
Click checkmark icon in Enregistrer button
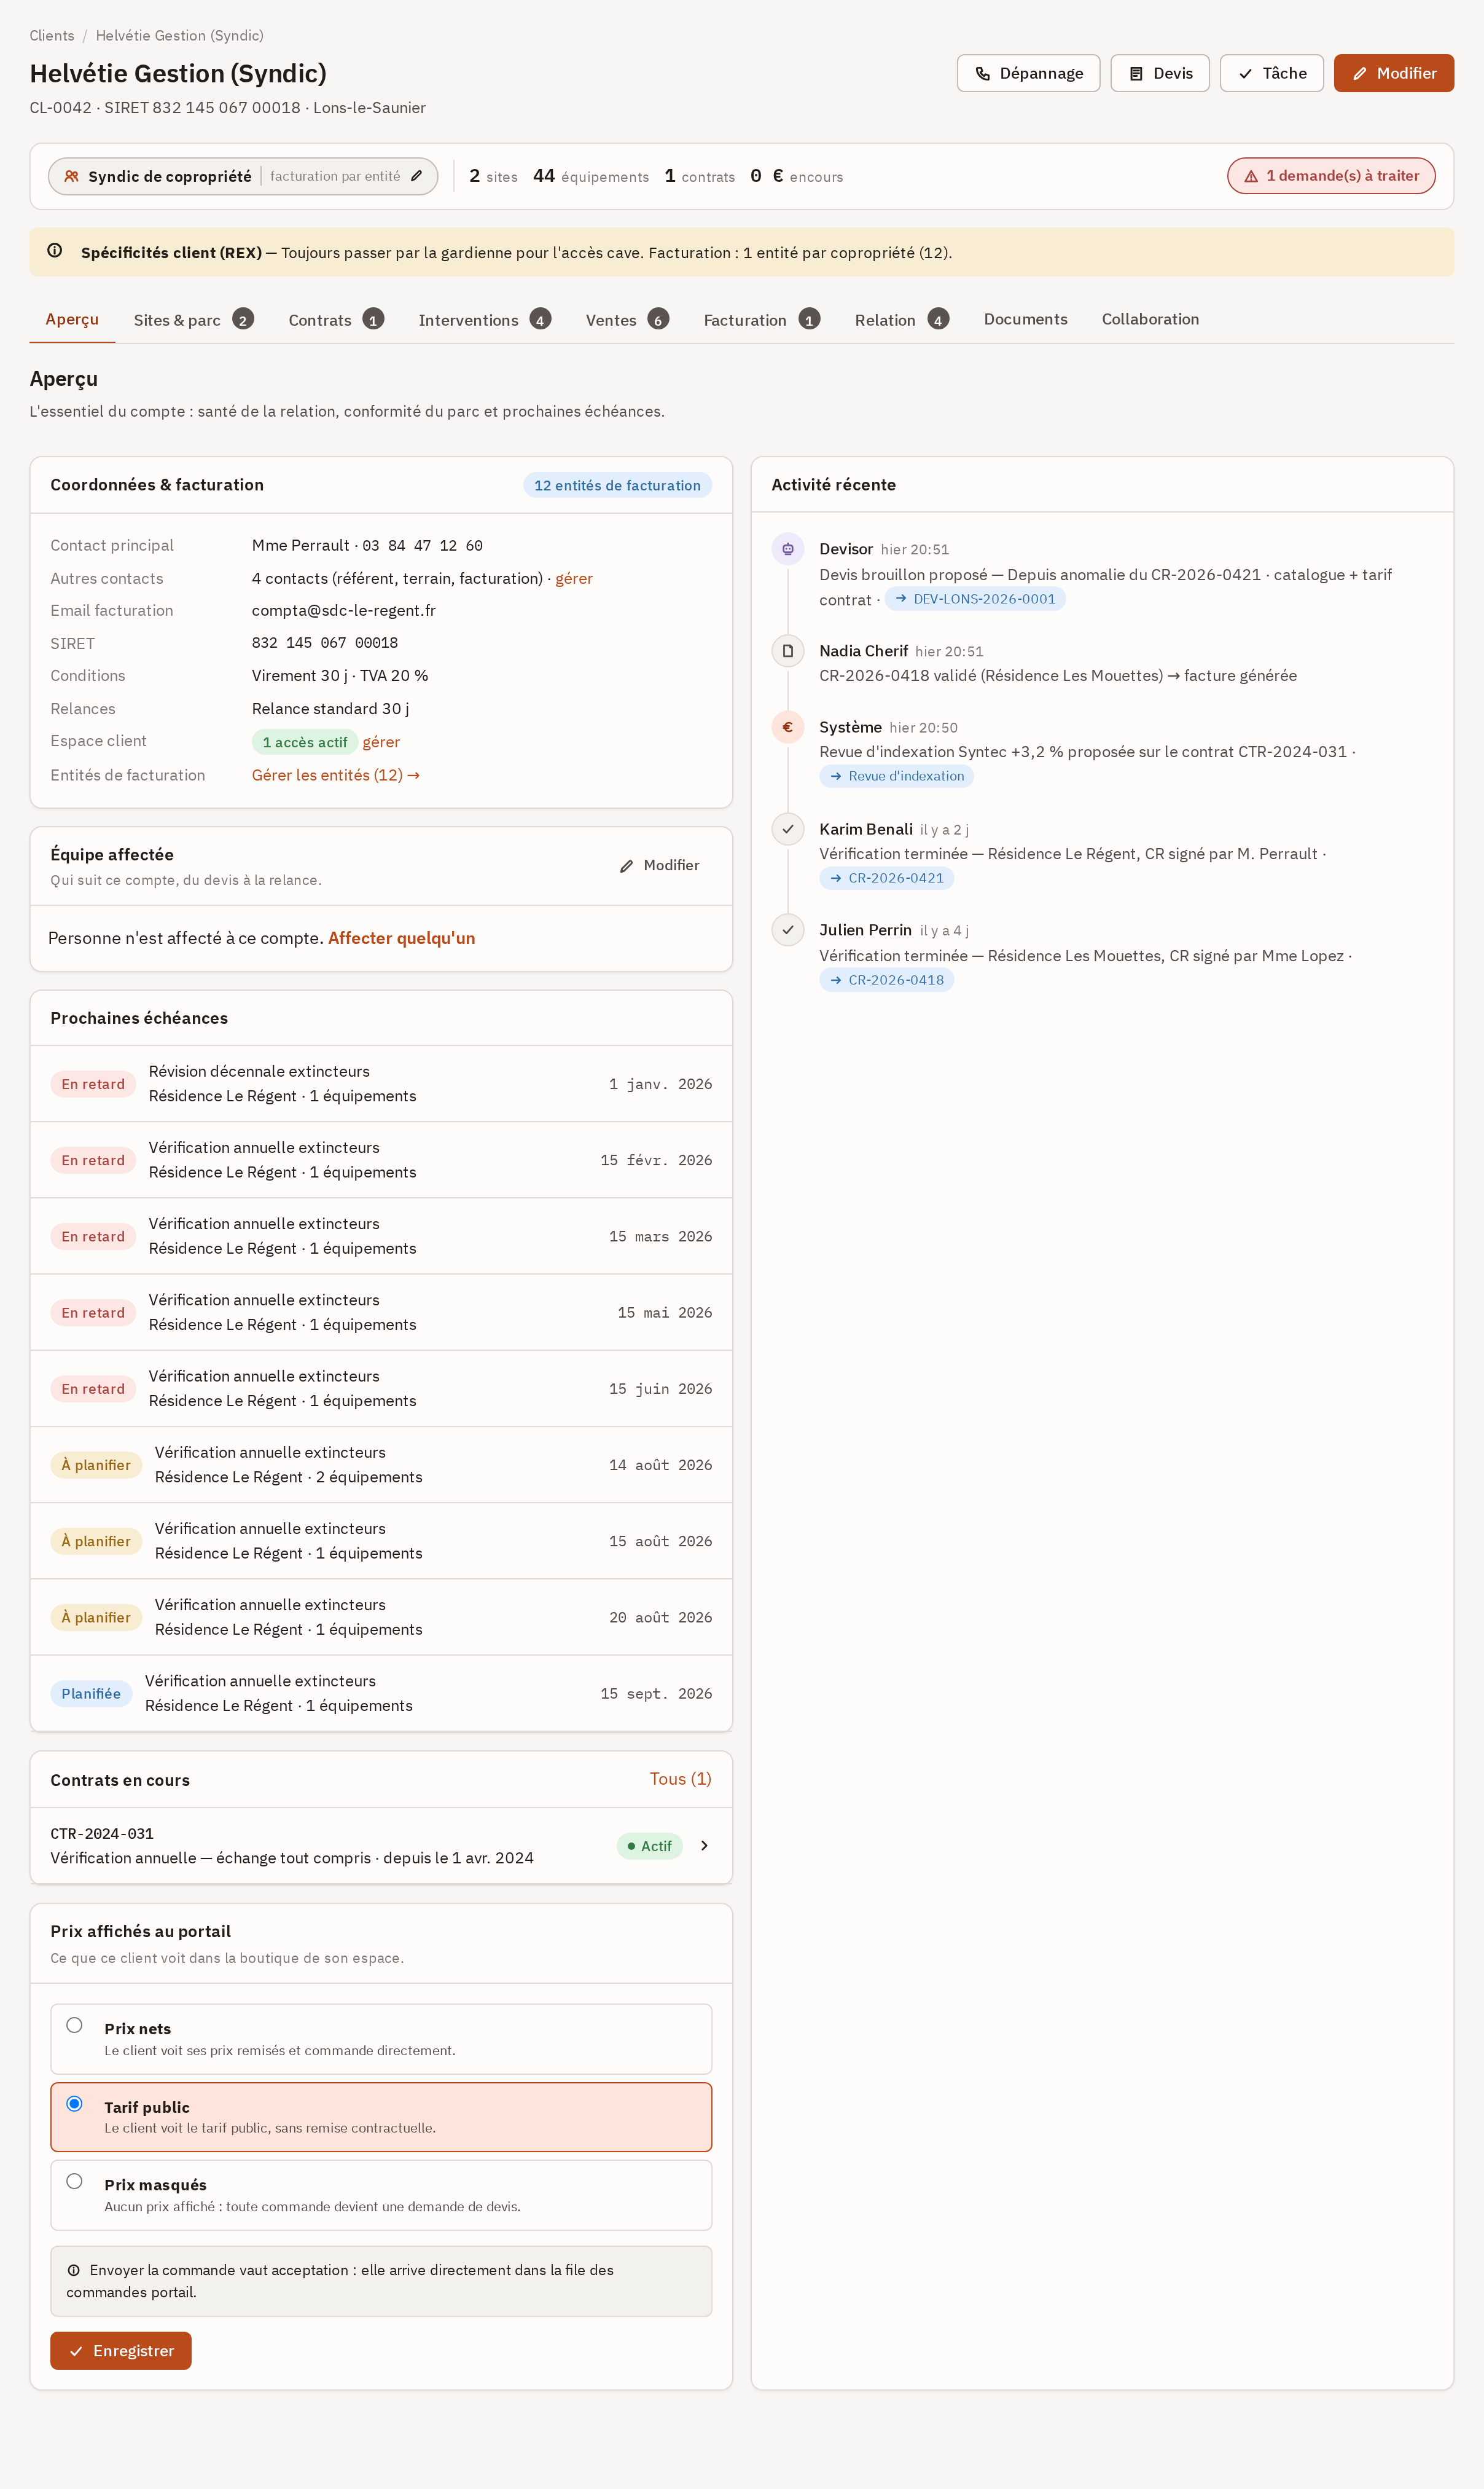[76, 2351]
